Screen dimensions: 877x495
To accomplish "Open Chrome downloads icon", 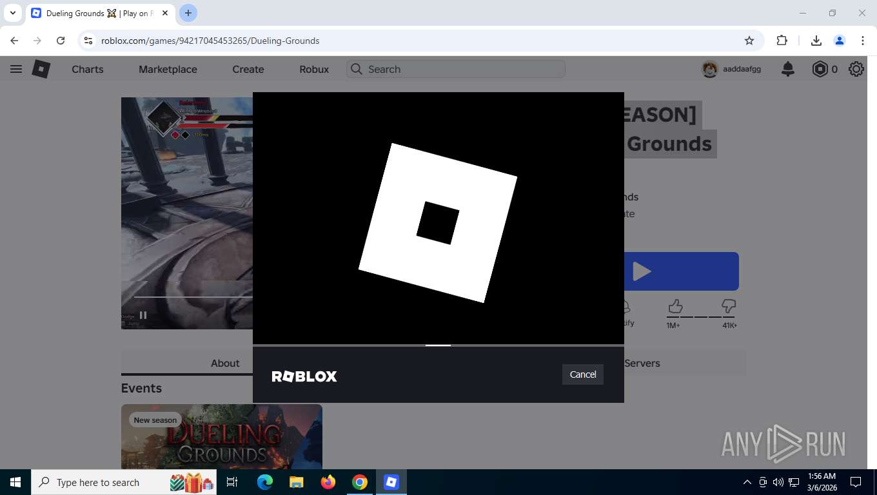I will (x=816, y=41).
